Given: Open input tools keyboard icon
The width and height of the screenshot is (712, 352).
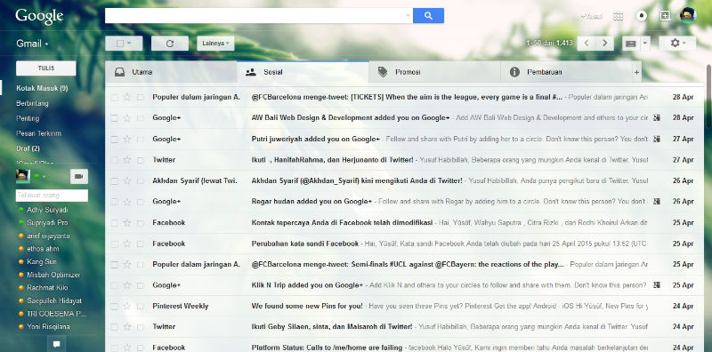Looking at the screenshot, I should tap(631, 44).
